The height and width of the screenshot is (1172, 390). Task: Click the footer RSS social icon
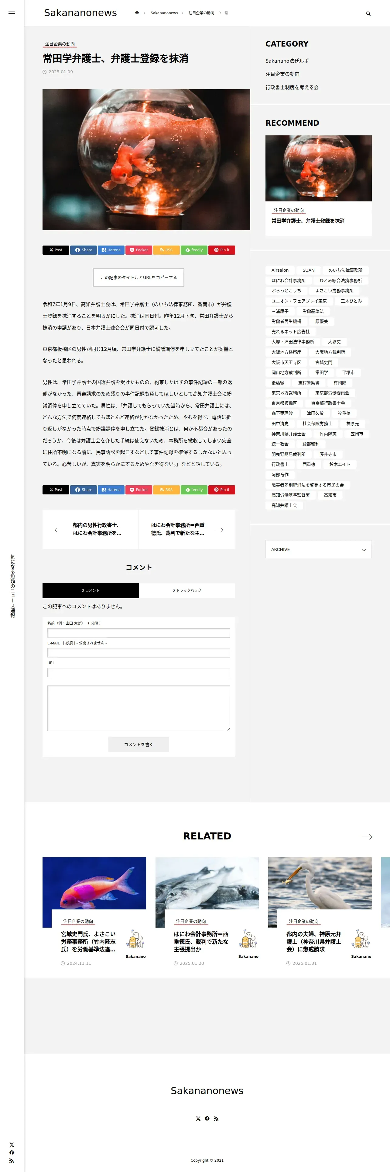click(216, 1118)
